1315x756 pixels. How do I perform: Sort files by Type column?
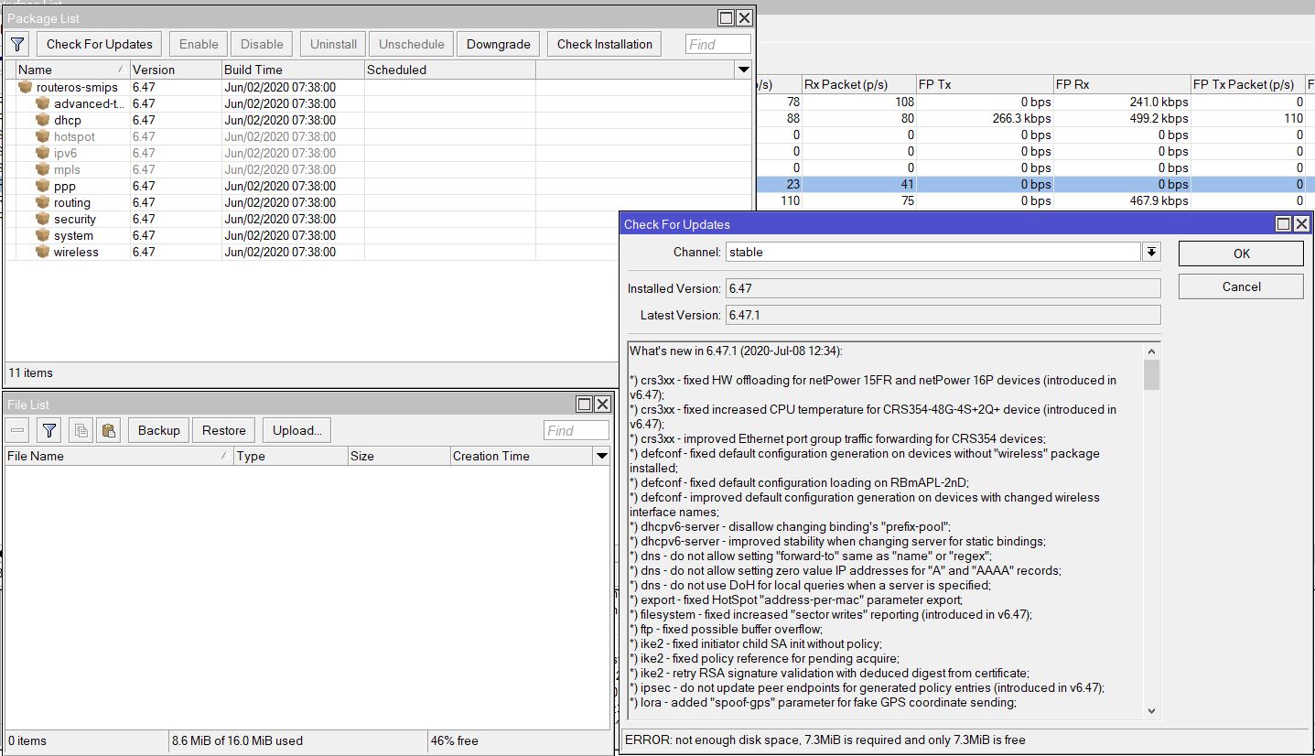tap(290, 456)
